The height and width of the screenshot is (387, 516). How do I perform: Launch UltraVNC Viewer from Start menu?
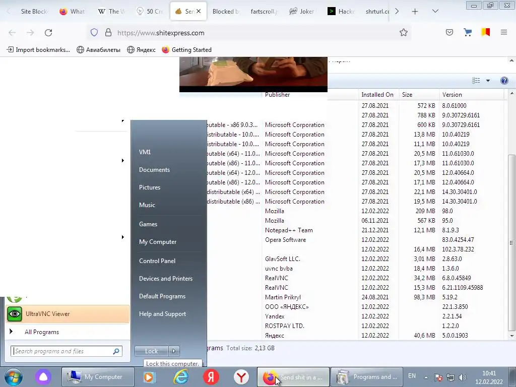(x=68, y=313)
